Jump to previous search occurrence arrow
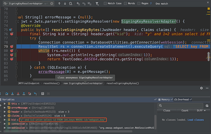Image resolution: width=211 pixels, height=134 pixels. coord(59,4)
